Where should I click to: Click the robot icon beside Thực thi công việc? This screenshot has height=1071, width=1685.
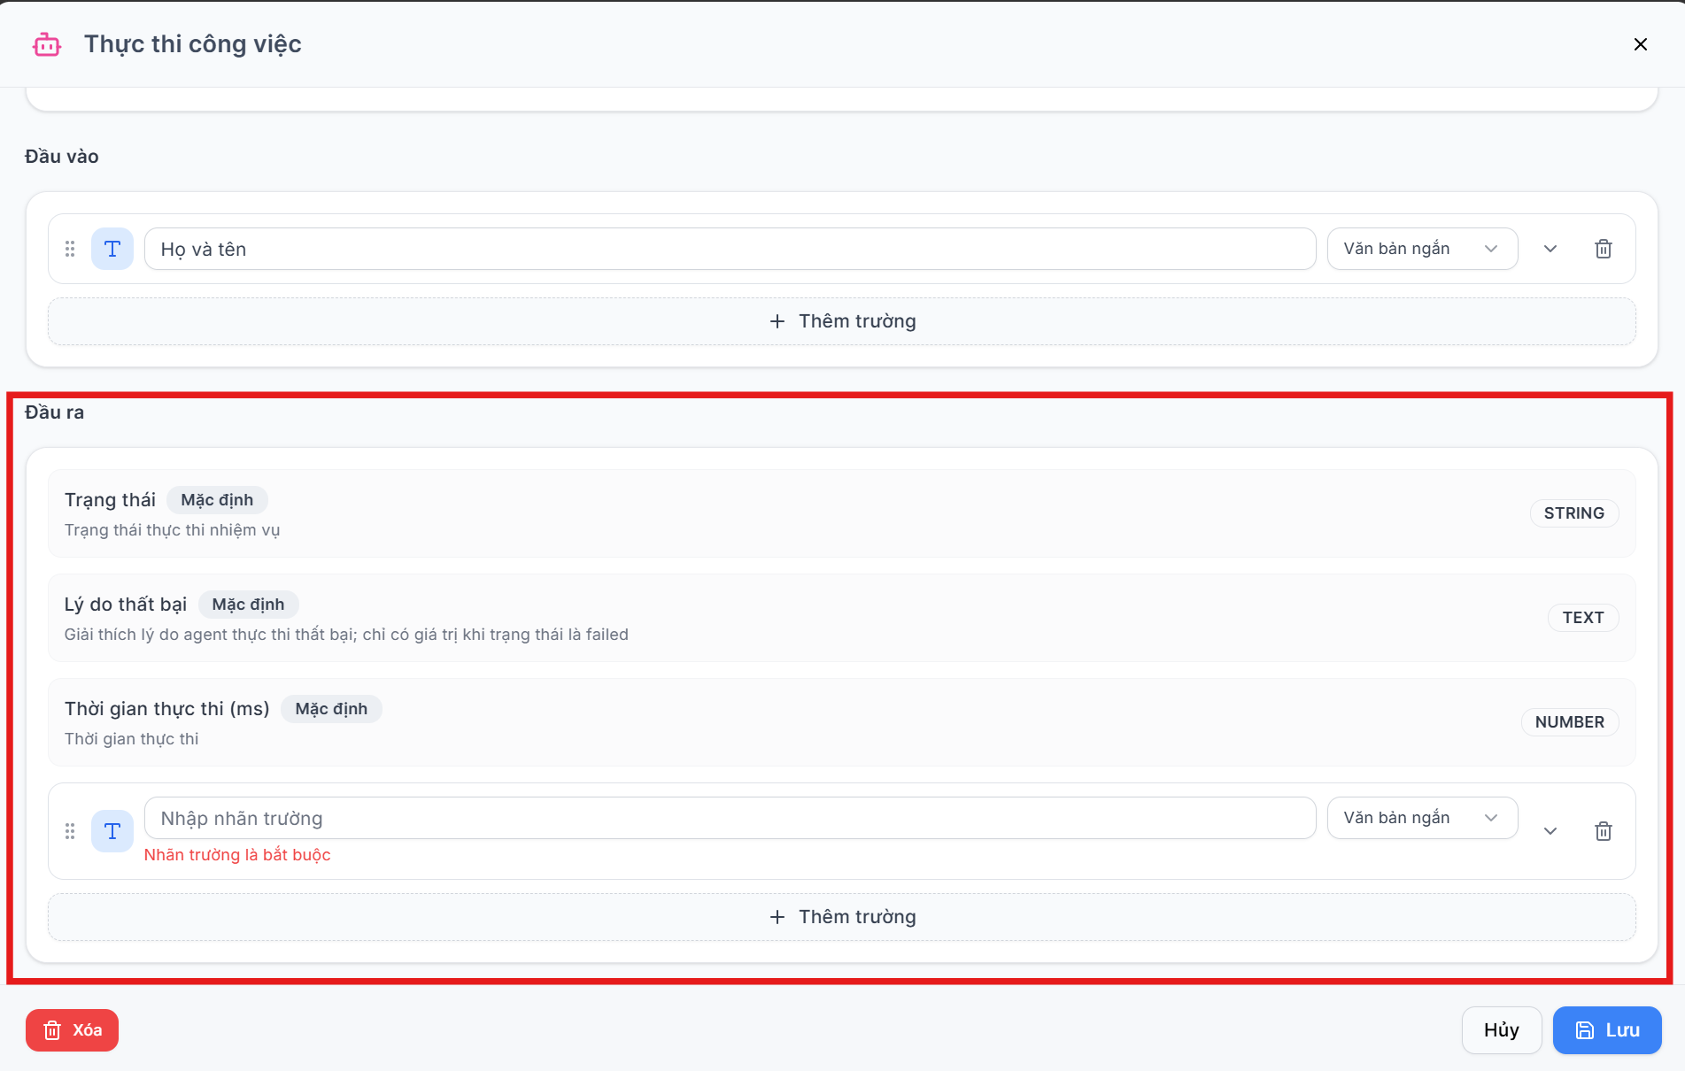point(47,44)
